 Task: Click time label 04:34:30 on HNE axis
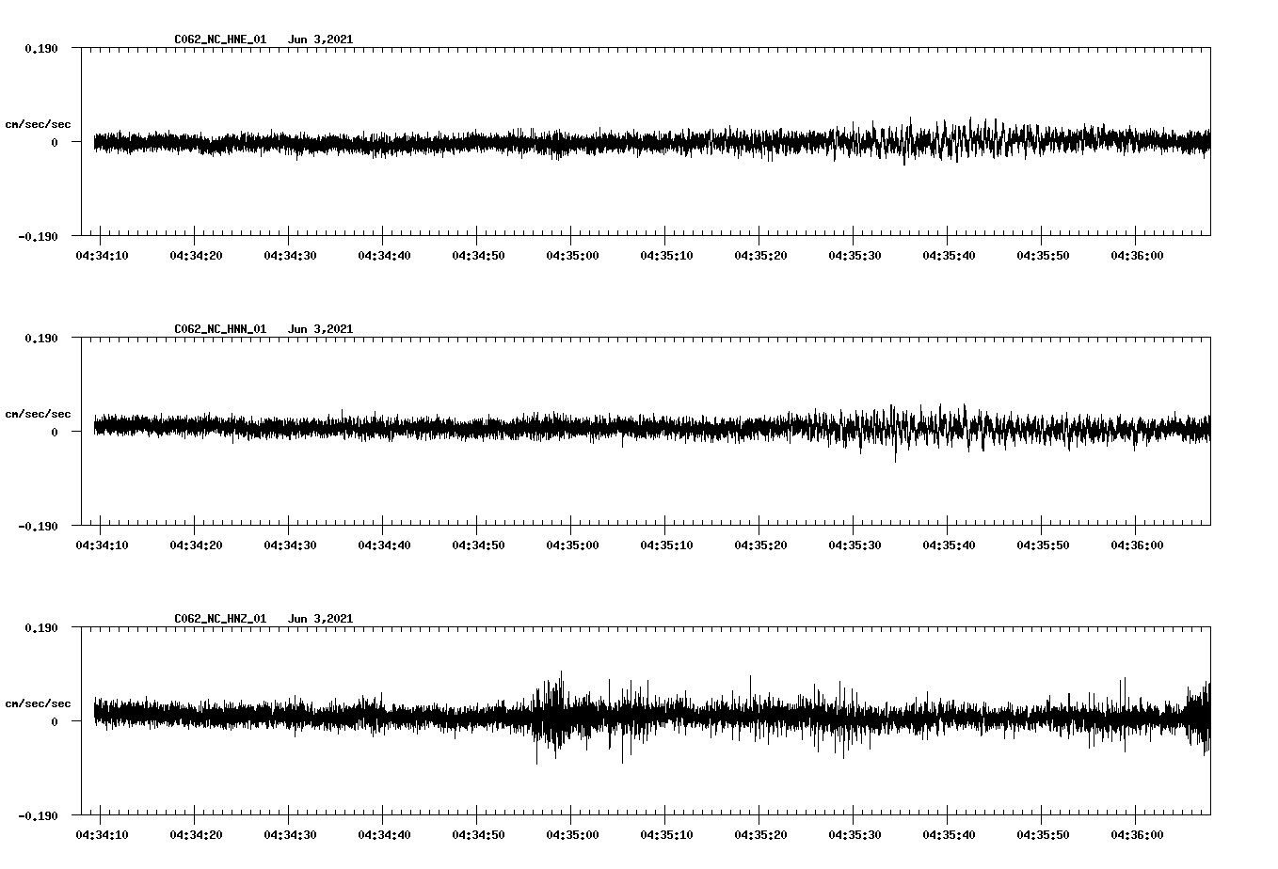coord(290,256)
